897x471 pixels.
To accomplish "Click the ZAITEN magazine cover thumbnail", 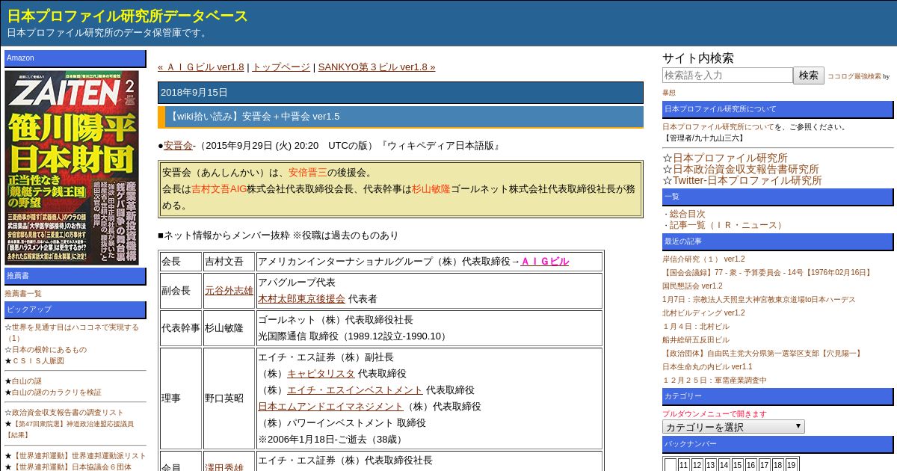I will [72, 167].
